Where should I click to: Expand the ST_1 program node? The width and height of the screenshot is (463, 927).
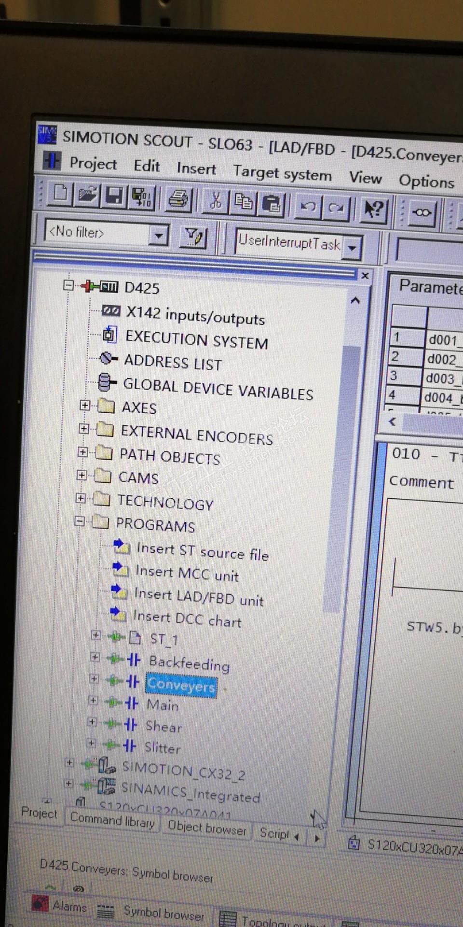pyautogui.click(x=96, y=635)
